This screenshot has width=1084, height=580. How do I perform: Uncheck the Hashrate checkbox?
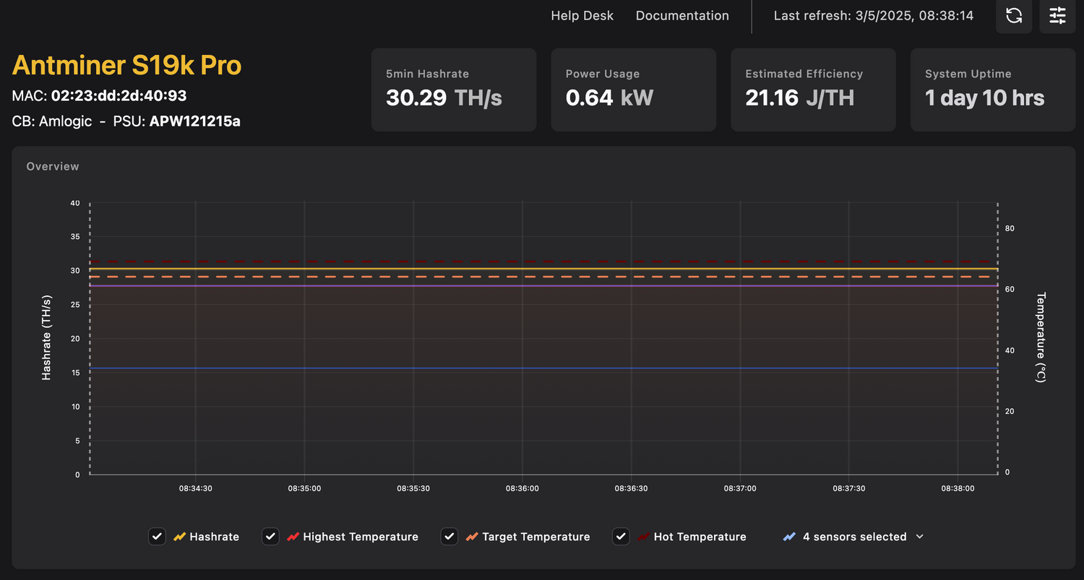pyautogui.click(x=157, y=537)
